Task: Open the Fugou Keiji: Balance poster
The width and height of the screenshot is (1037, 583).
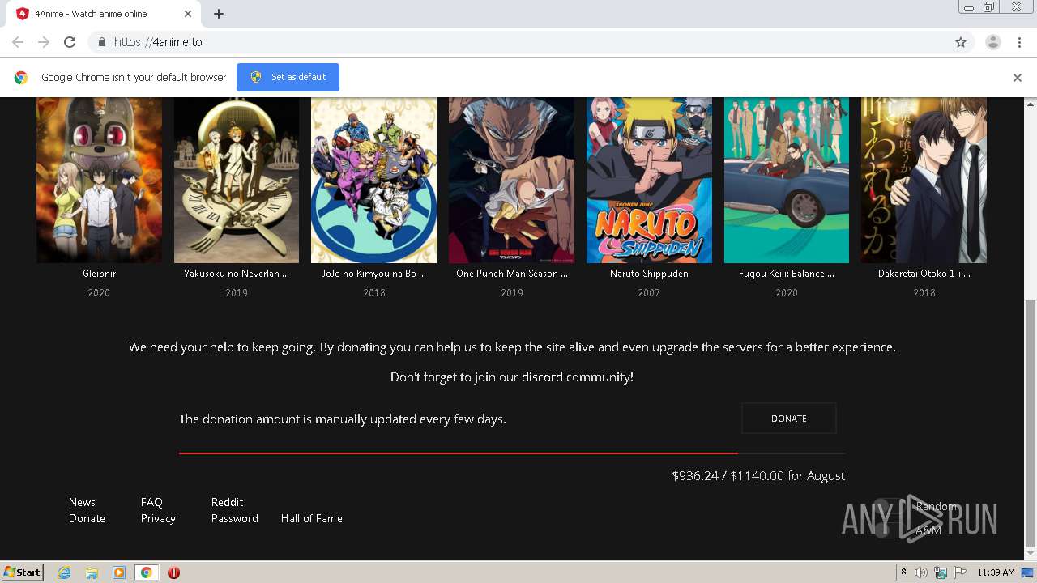Action: click(787, 180)
